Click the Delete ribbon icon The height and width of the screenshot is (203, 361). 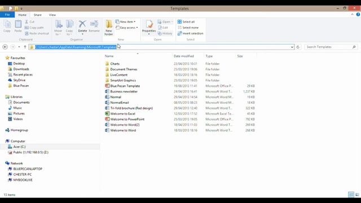click(x=82, y=27)
